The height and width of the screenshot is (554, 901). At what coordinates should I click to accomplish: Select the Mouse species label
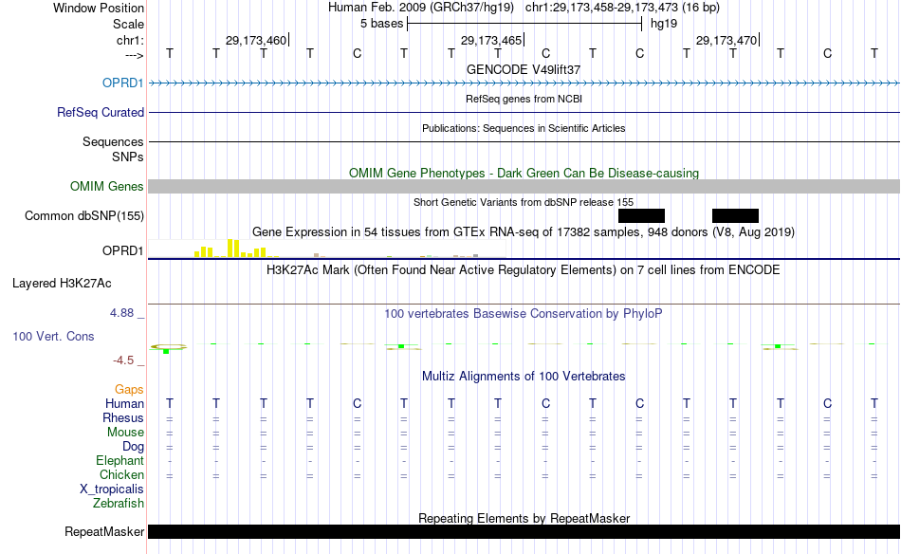point(126,433)
